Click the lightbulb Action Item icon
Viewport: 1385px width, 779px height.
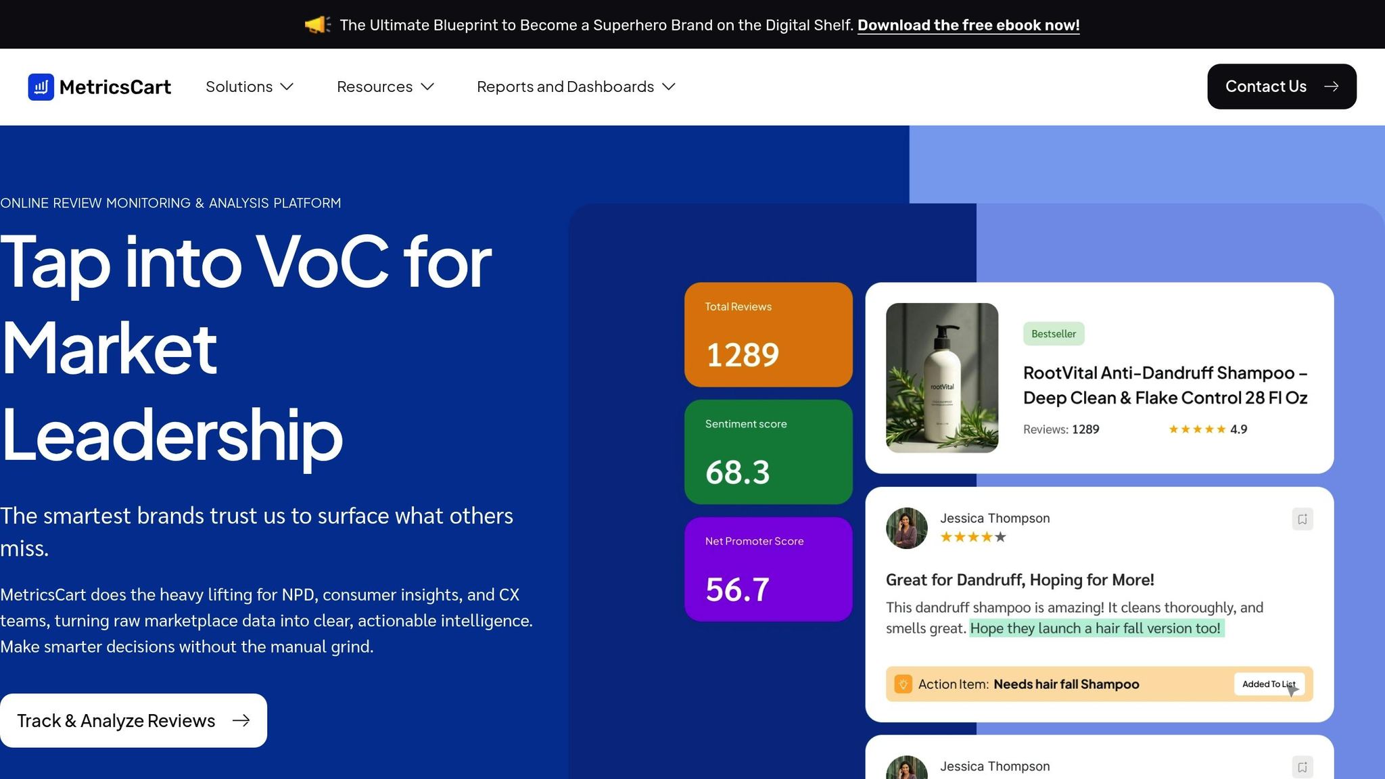[903, 684]
